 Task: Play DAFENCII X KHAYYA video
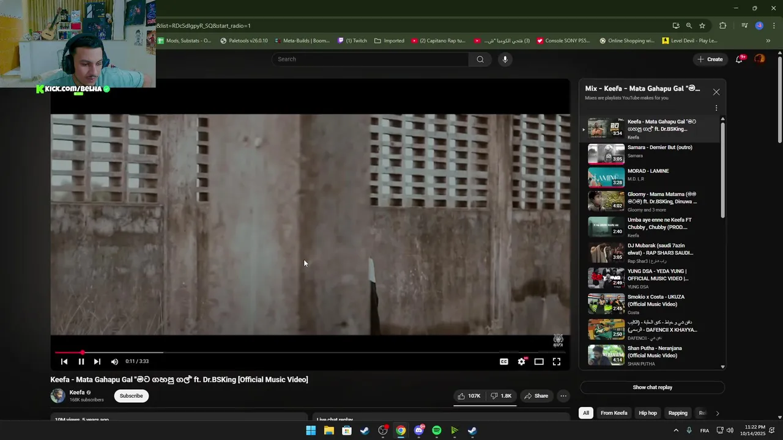pyautogui.click(x=651, y=330)
